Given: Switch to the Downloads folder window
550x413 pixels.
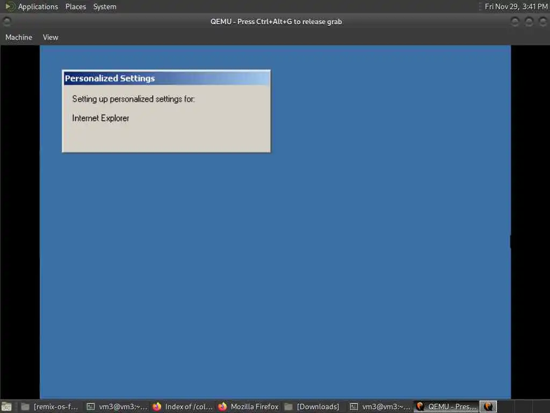Looking at the screenshot, I should [312, 407].
